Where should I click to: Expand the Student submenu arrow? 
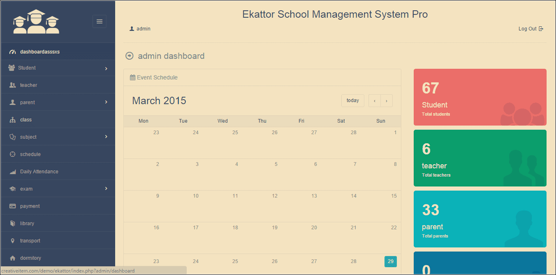tap(106, 69)
